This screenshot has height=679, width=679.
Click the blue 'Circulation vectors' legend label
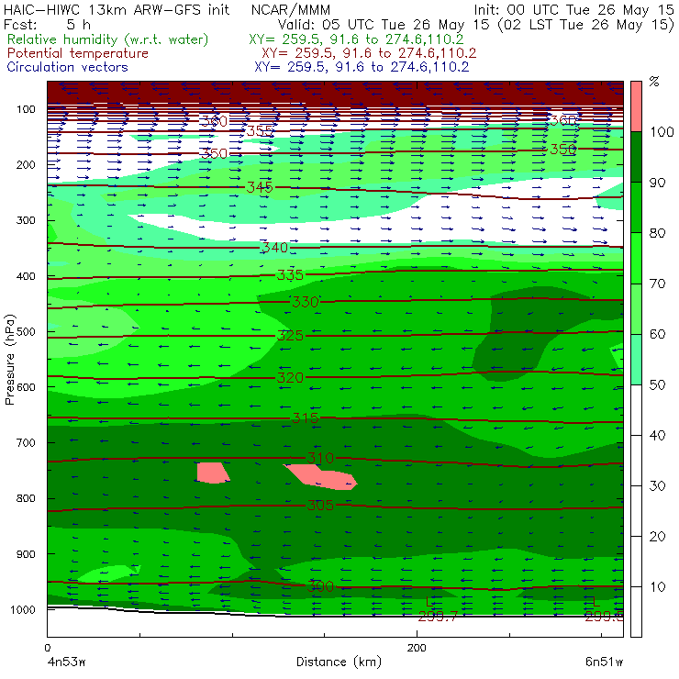coord(67,67)
